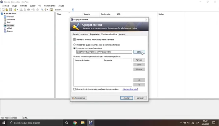Select Heredar del grupo secuencia radio button
Image resolution: width=219 pixels, height=126 pixels.
click(74, 45)
